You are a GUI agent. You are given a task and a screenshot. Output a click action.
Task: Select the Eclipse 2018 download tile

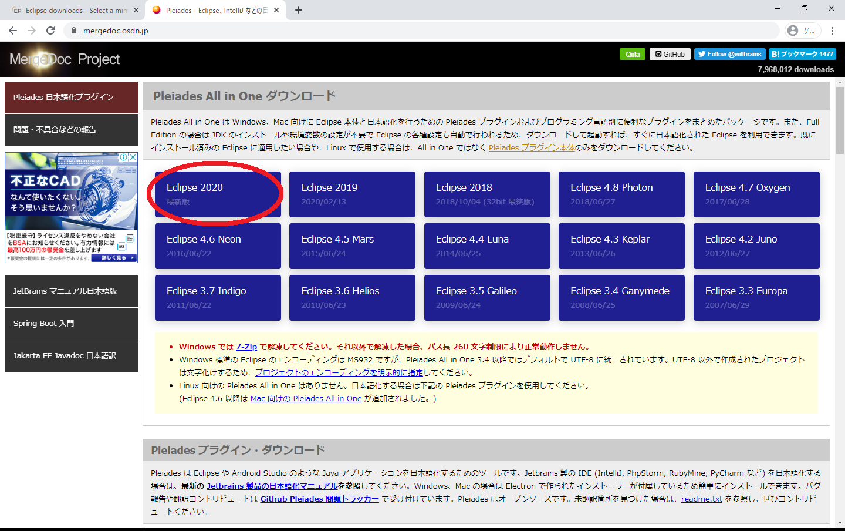[487, 194]
